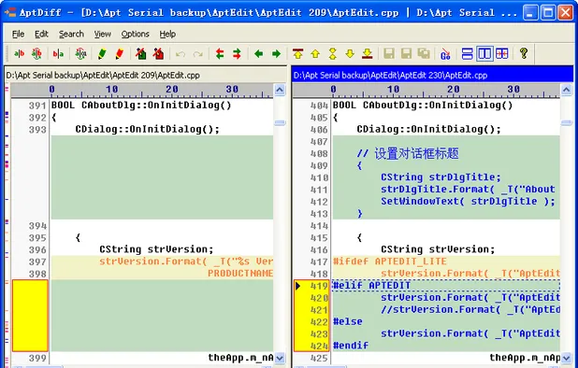Open the Options menu
This screenshot has height=368, width=578.
pyautogui.click(x=135, y=35)
